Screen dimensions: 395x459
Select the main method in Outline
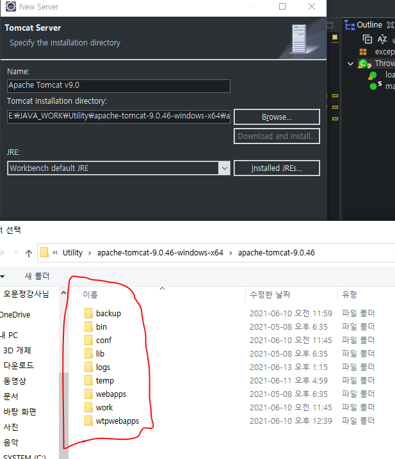(x=383, y=86)
